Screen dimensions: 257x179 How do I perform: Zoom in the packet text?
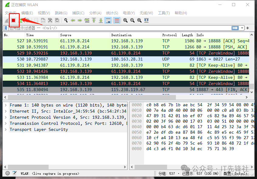pyautogui.click(x=125, y=20)
